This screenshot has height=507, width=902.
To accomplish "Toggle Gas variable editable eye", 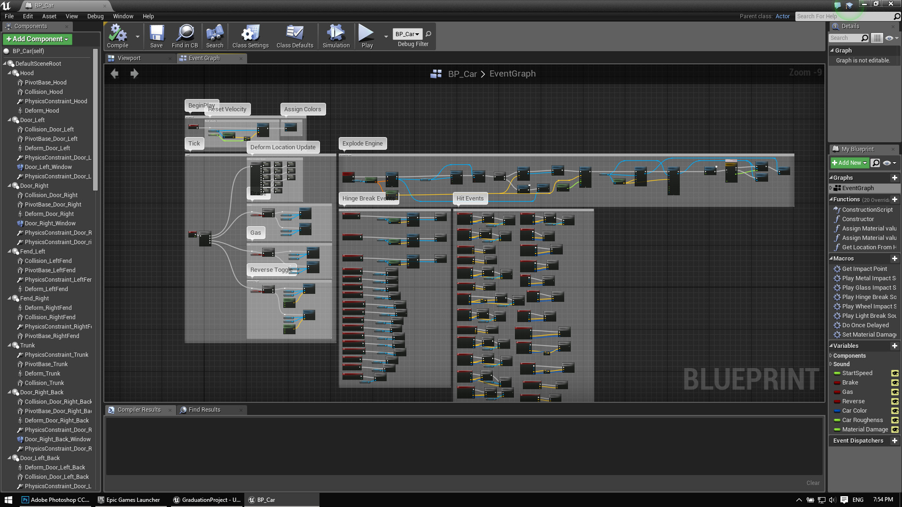I will coord(895,392).
